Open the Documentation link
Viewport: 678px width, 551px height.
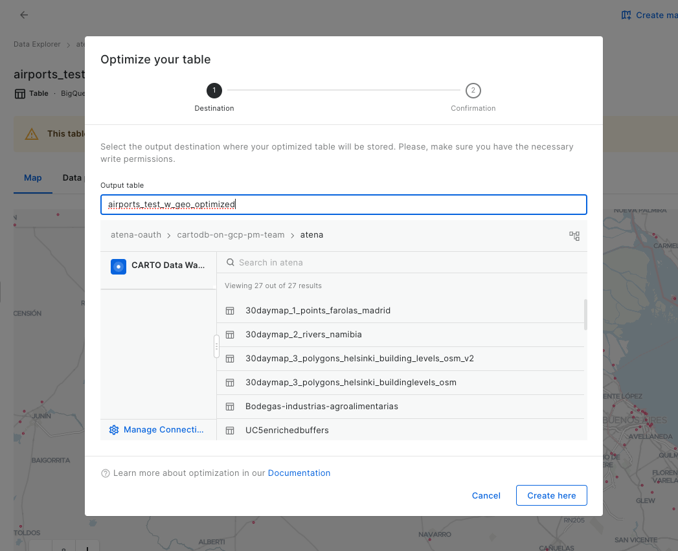point(299,473)
